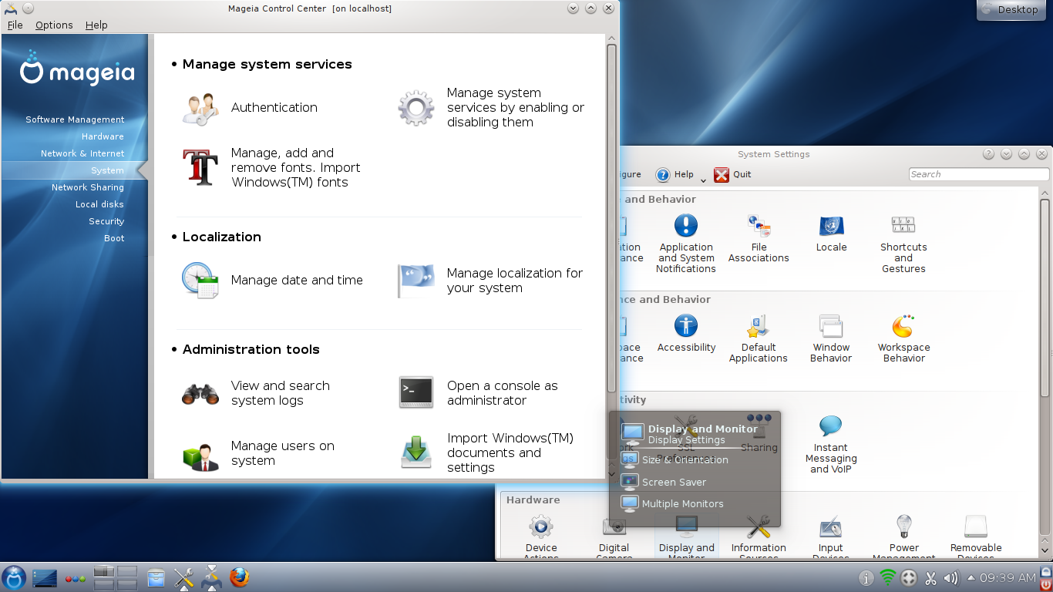1053x592 pixels.
Task: Open the volume control in system tray
Action: coord(951,577)
